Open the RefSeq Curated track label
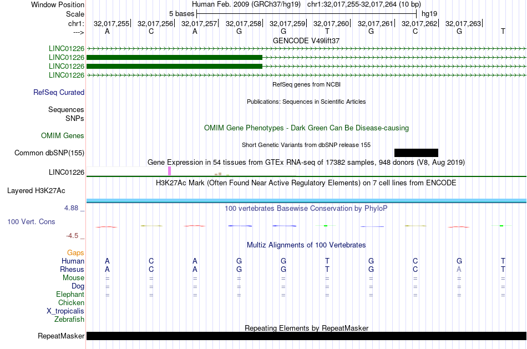 pyautogui.click(x=59, y=92)
